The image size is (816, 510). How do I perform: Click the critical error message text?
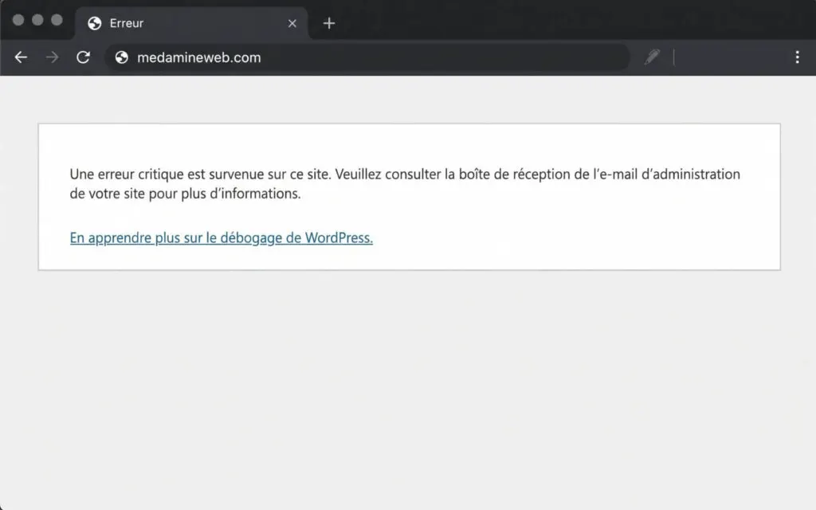pyautogui.click(x=405, y=184)
